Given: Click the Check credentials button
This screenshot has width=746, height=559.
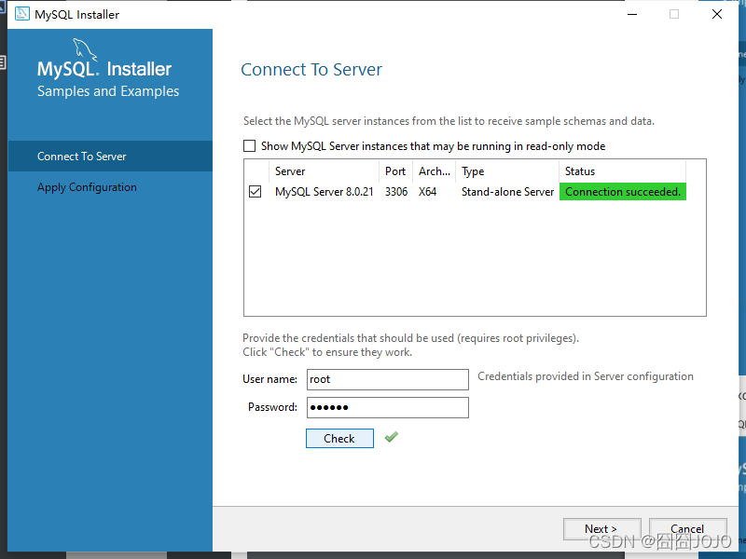Looking at the screenshot, I should click(339, 438).
